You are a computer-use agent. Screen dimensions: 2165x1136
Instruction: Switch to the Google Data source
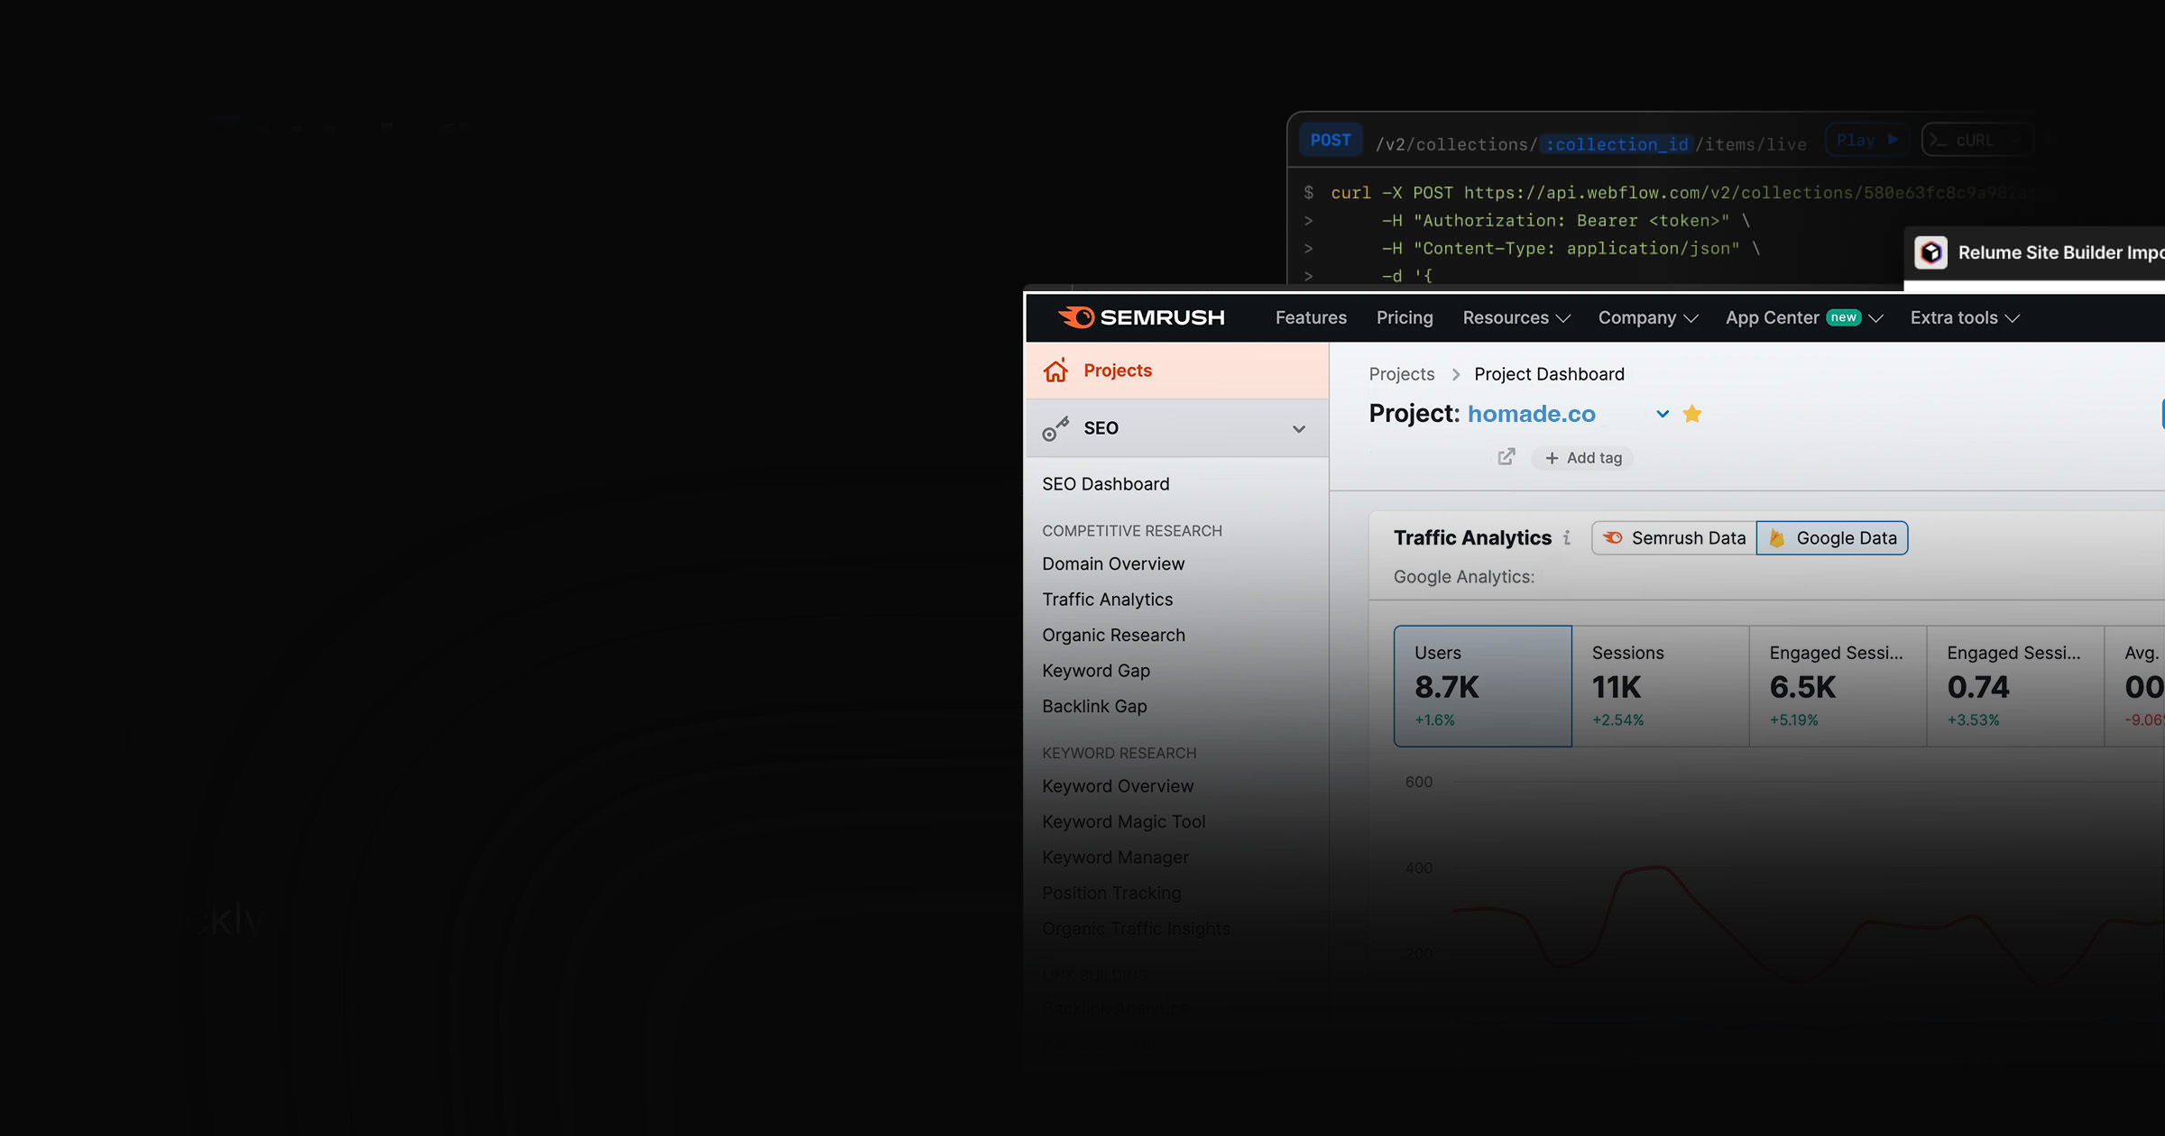click(1832, 538)
